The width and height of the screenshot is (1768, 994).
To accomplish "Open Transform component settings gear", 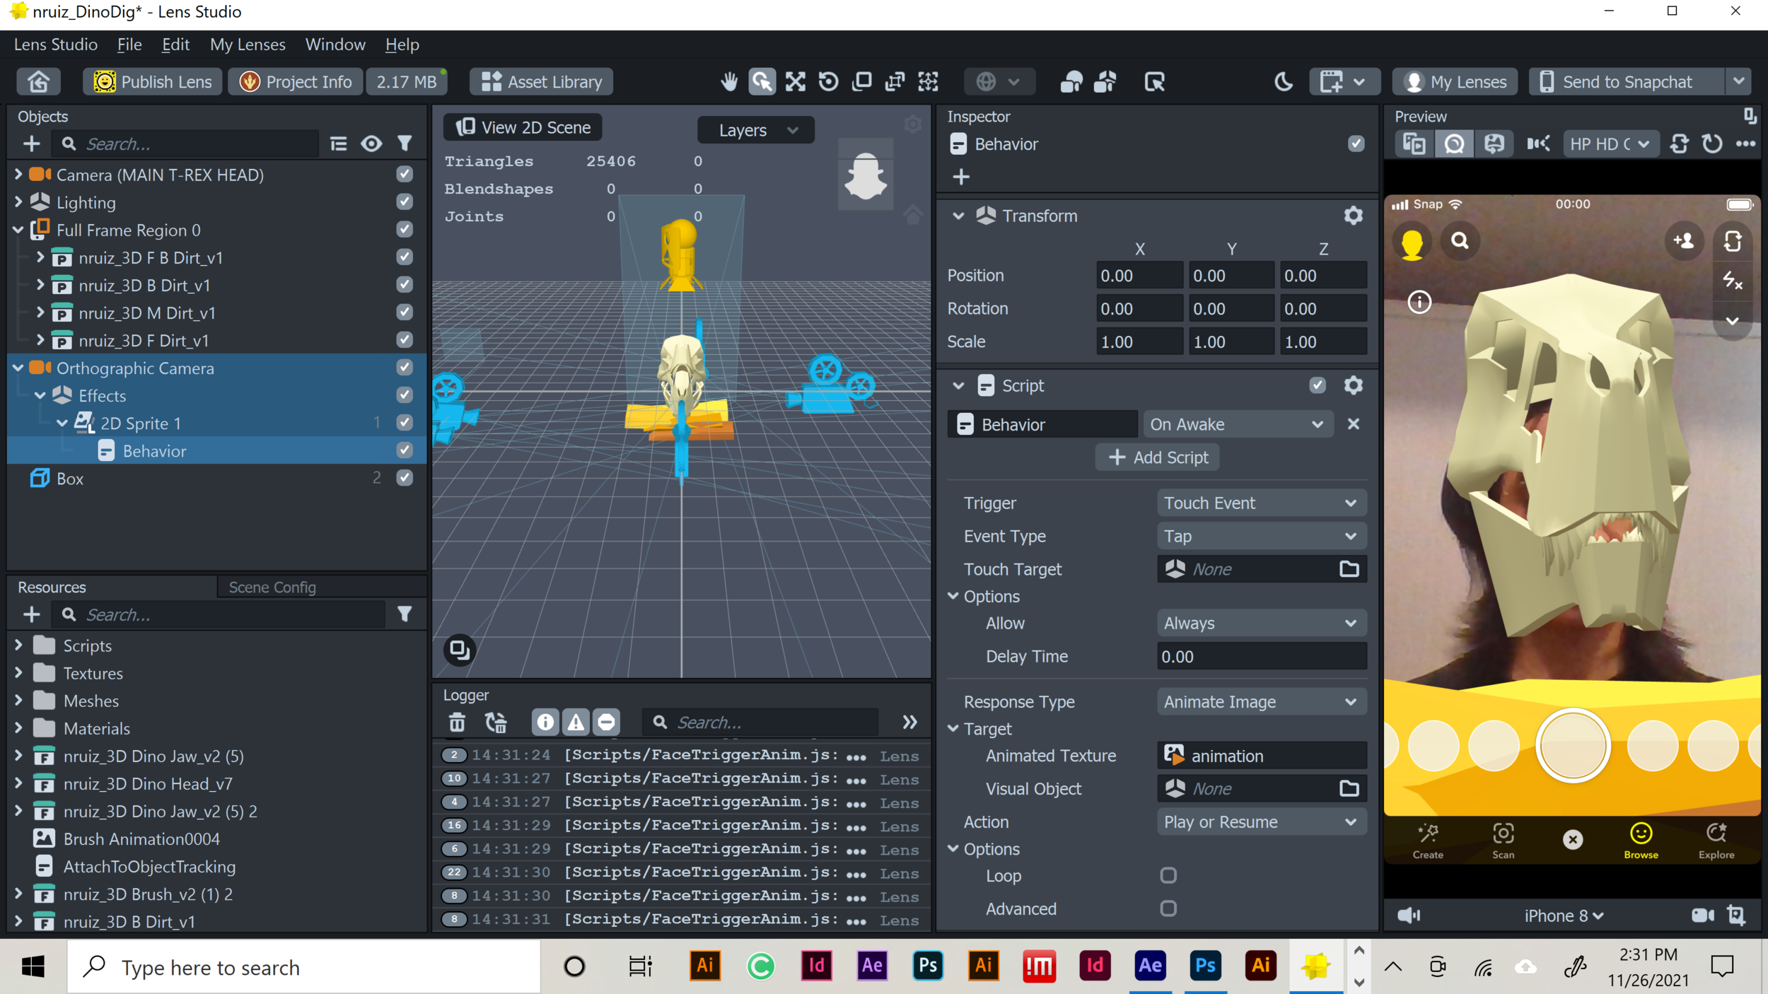I will coord(1352,216).
